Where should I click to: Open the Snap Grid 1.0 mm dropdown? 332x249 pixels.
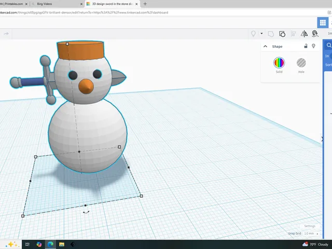(311, 233)
